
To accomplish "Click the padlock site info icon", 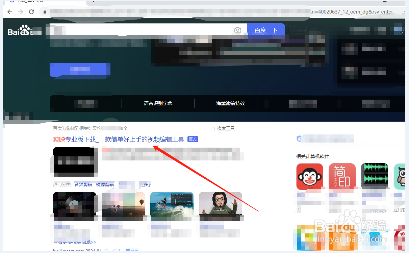I will coord(45,12).
